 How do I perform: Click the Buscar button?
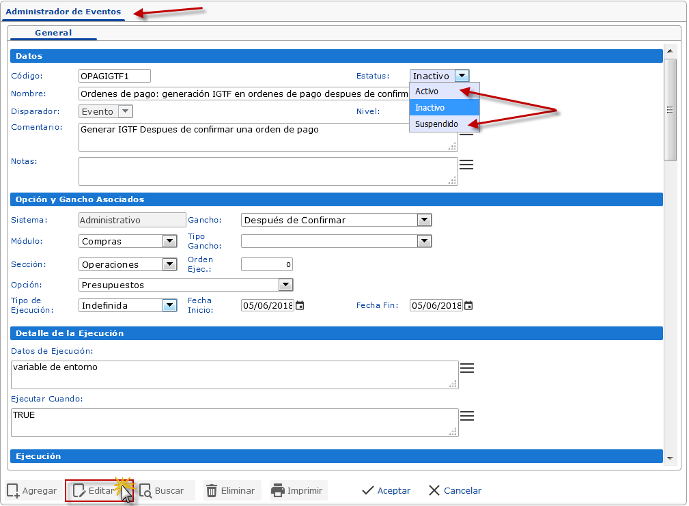(167, 490)
